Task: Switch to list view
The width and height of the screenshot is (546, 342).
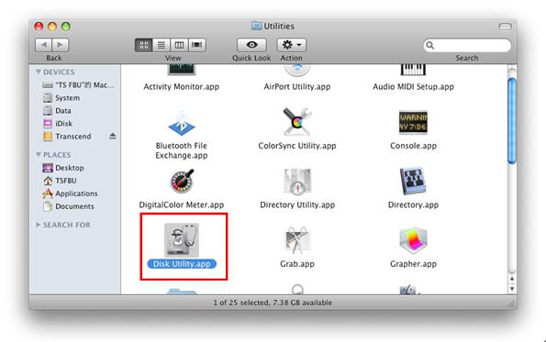Action: point(162,45)
